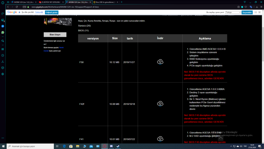Open the source language Türkçe dropdown

click(x=39, y=12)
